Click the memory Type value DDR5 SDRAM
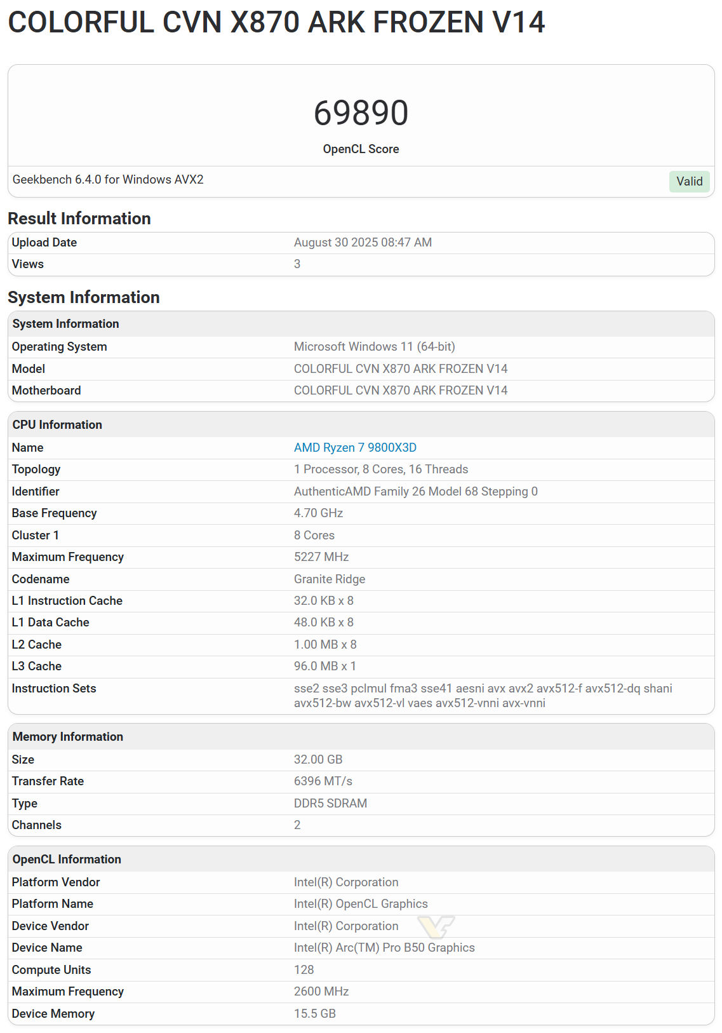Image resolution: width=722 pixels, height=1033 pixels. [330, 804]
